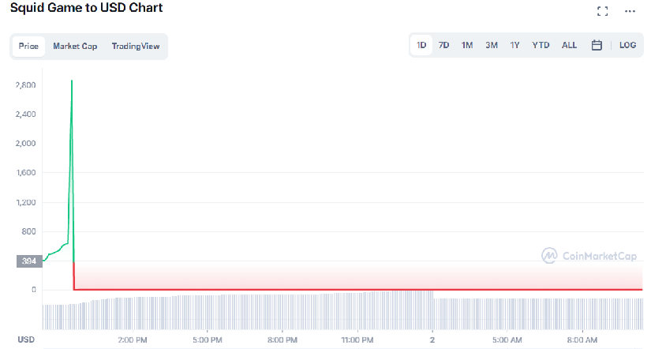Open the three-dot more options menu
This screenshot has height=349, width=651.
click(630, 11)
